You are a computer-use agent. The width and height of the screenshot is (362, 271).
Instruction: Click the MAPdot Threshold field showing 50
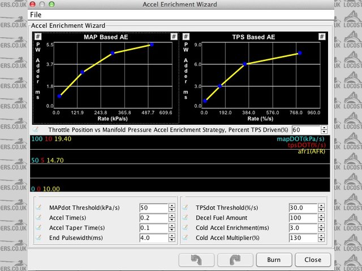point(154,208)
